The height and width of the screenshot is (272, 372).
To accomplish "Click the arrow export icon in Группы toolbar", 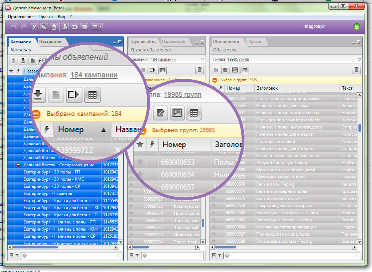I will pyautogui.click(x=153, y=70).
